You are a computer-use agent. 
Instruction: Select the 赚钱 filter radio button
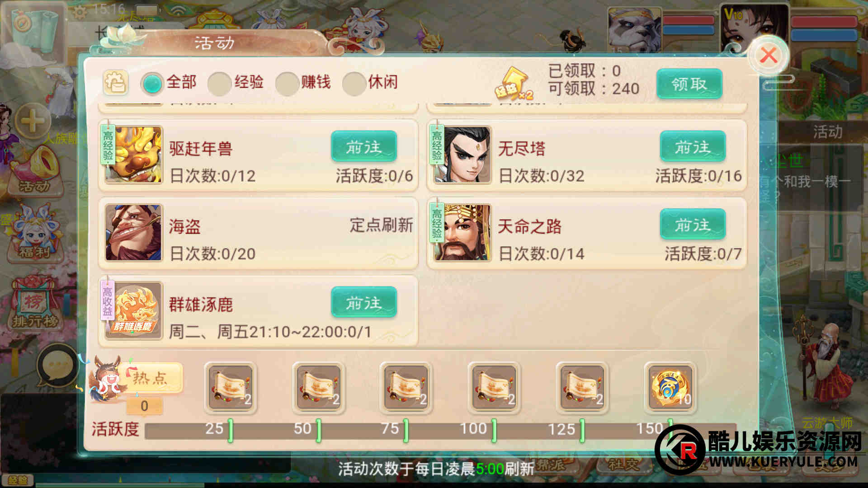[287, 84]
